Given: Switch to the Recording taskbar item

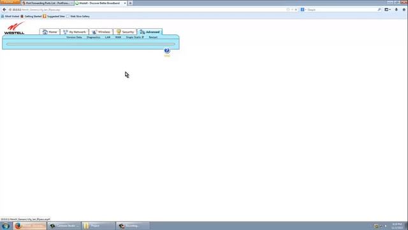Looking at the screenshot, I should (x=133, y=226).
